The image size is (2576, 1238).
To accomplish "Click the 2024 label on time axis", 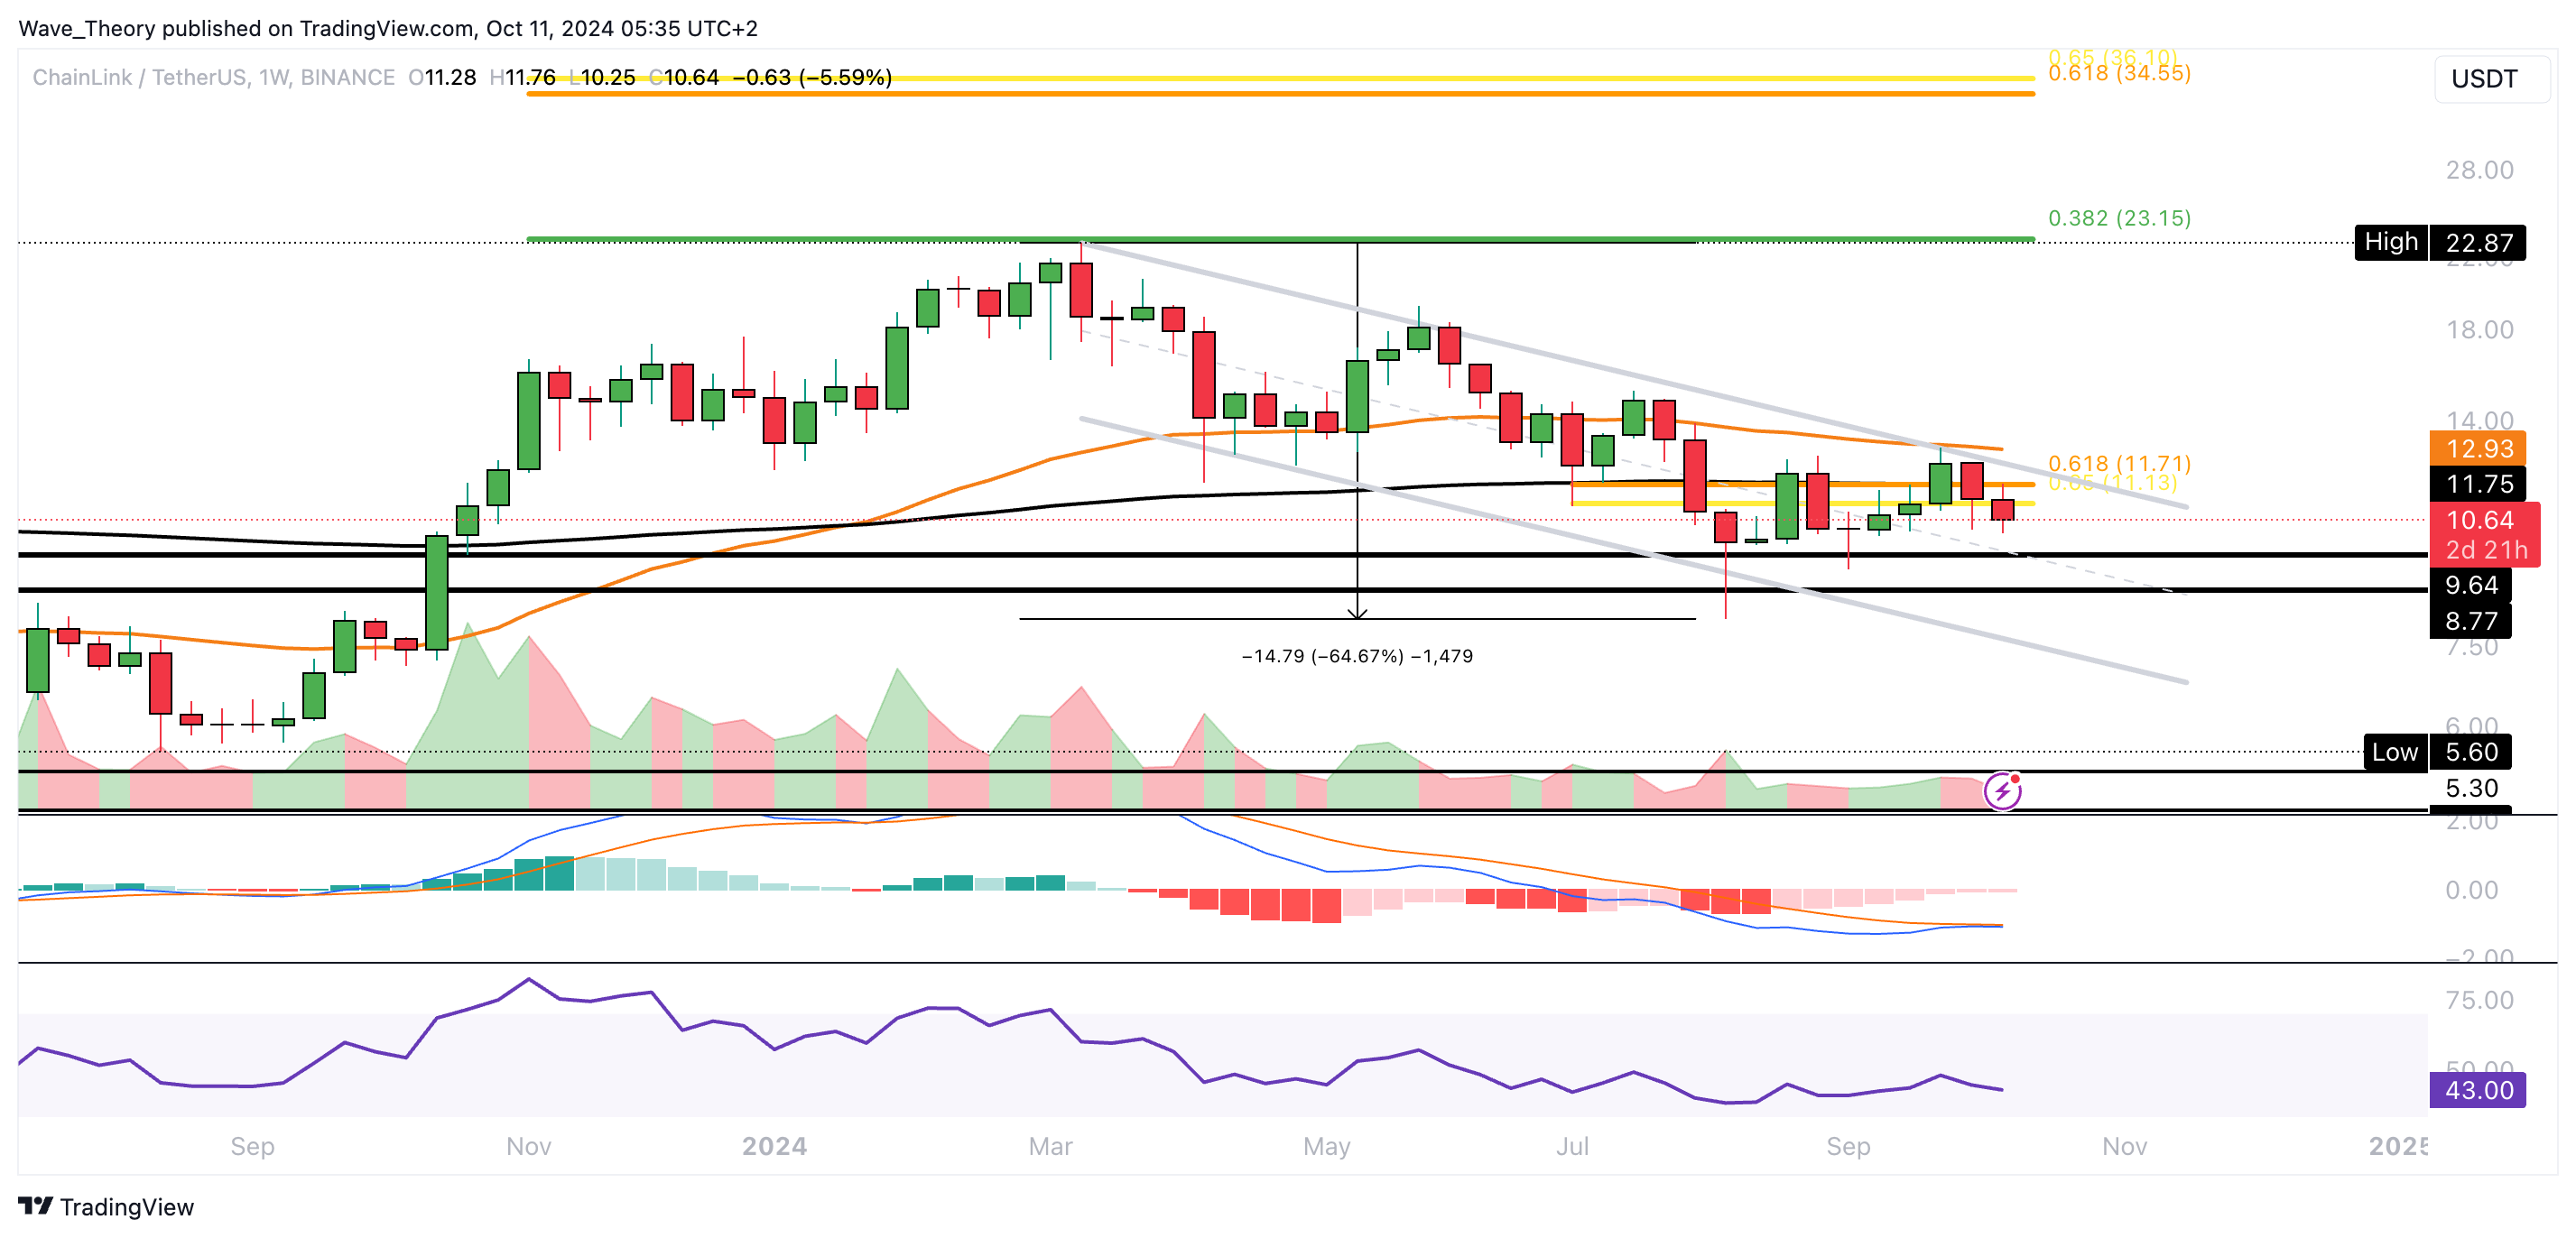I will [774, 1146].
